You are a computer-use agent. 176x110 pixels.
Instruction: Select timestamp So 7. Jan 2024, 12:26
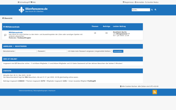click(x=121, y=35)
